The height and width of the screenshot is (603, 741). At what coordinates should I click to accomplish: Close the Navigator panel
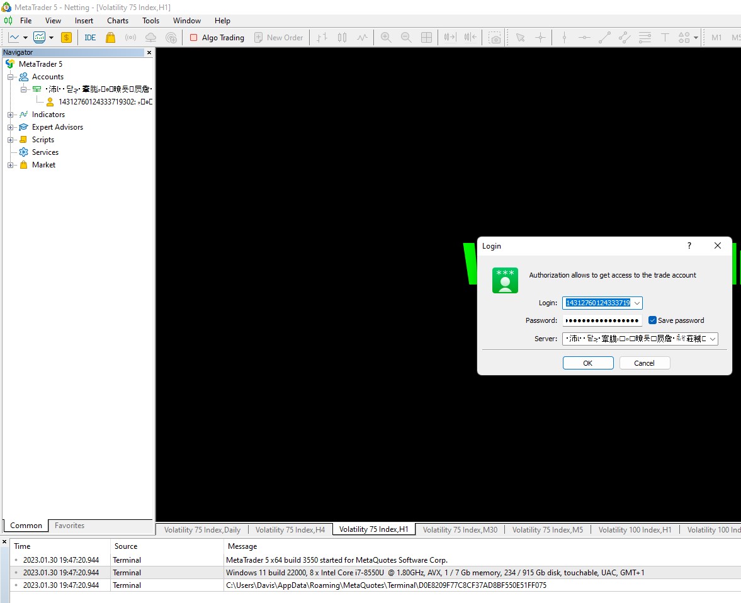coord(149,52)
